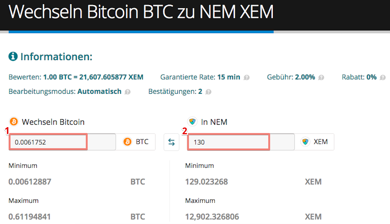390x224 pixels.
Task: Click the swap currencies arrows button
Action: pos(172,142)
